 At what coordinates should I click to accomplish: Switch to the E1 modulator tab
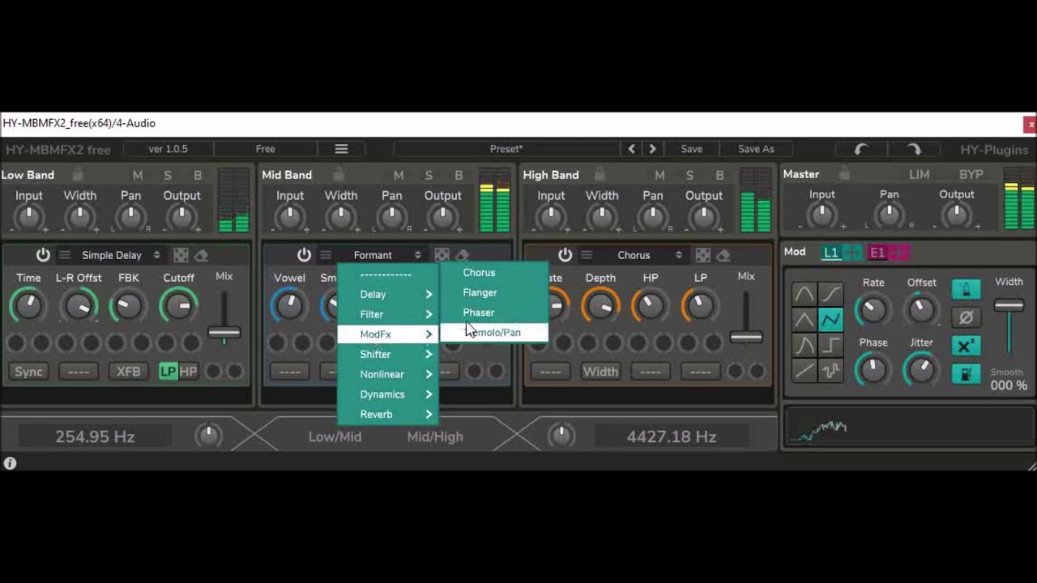(877, 253)
